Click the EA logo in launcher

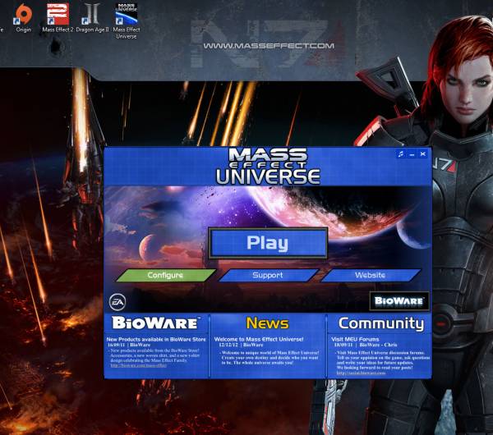point(117,302)
